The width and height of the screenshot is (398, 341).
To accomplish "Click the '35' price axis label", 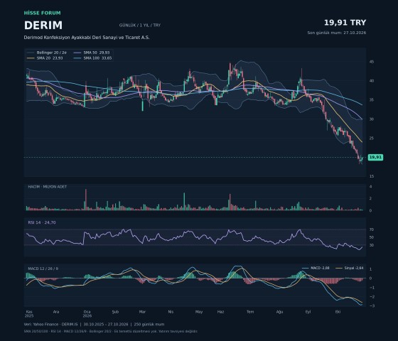I will tap(372, 100).
